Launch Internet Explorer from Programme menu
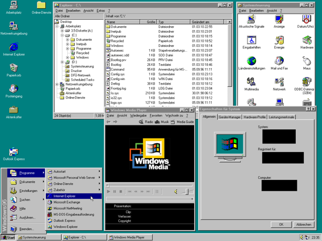Image resolution: width=322 pixels, height=241 pixels. pos(74,196)
